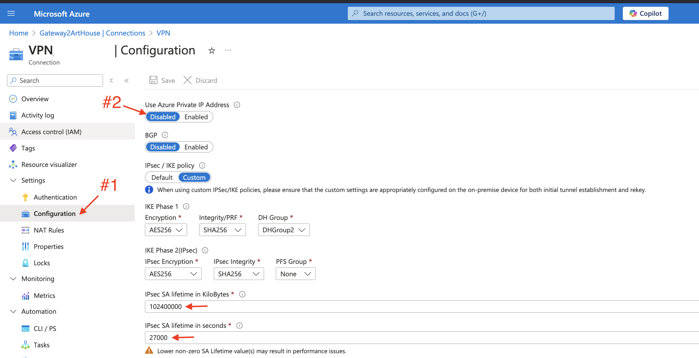This screenshot has height=358, width=699.
Task: Click the IPsec SA lifetime in seconds field
Action: pos(422,338)
